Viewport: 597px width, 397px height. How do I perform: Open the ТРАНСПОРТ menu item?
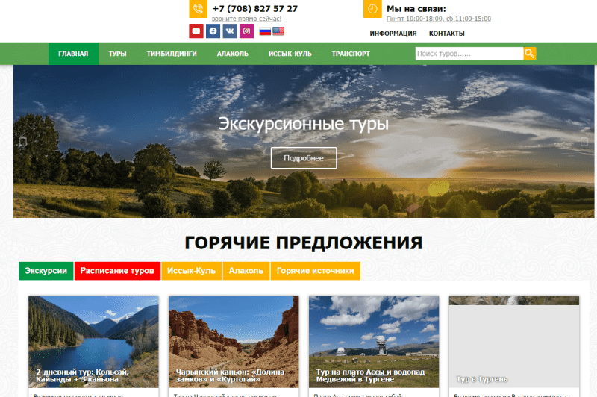click(351, 54)
